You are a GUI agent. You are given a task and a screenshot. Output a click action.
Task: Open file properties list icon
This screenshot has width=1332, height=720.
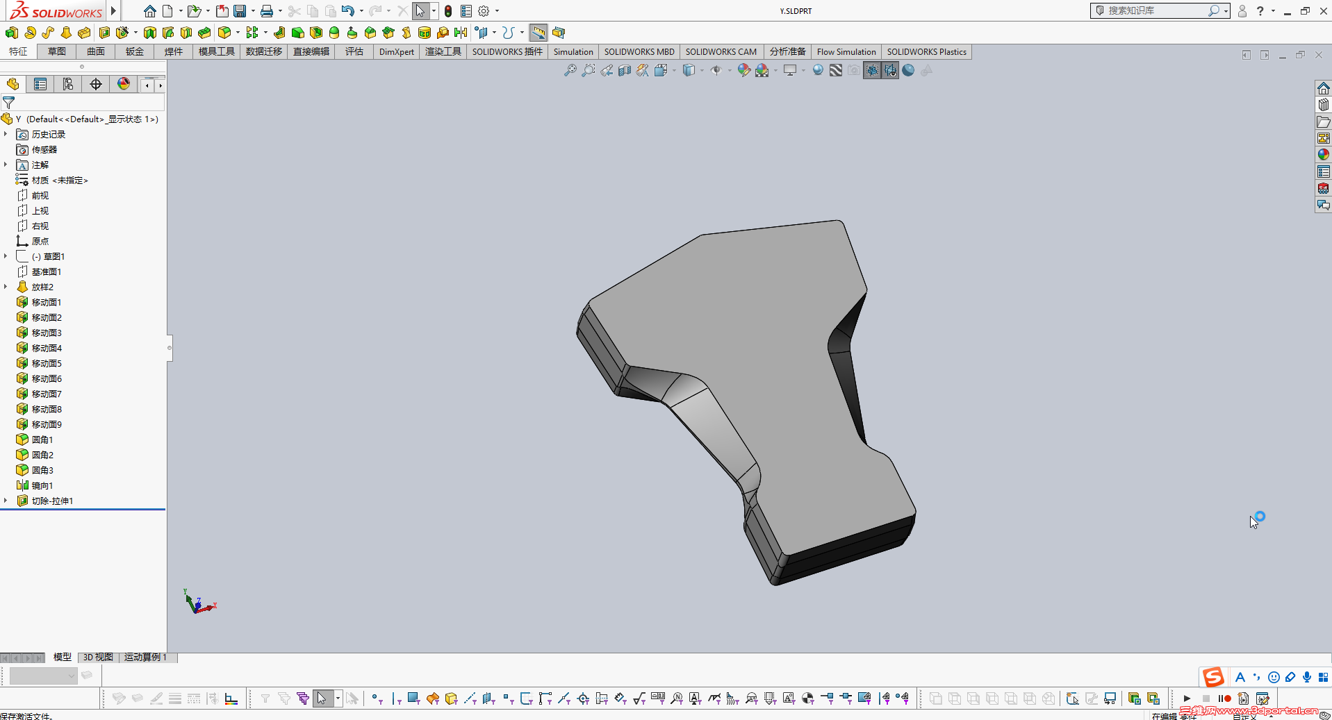click(466, 11)
